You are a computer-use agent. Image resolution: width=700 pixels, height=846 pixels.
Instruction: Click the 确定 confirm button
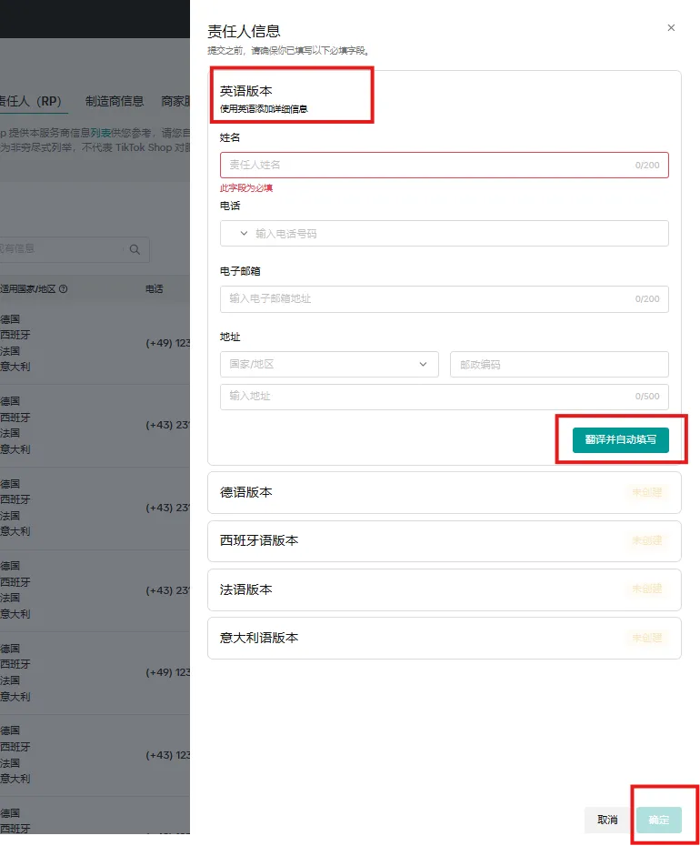click(658, 821)
